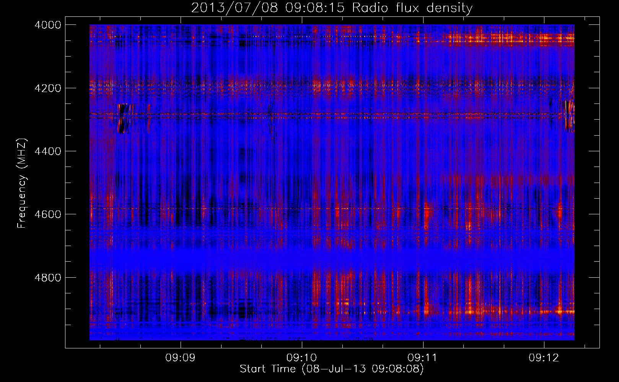Click the 09:11 time axis label
The height and width of the screenshot is (382, 619).
click(423, 358)
